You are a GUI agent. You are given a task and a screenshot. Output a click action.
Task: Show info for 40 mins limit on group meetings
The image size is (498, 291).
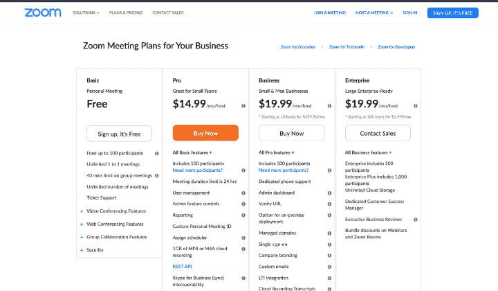coord(156,175)
